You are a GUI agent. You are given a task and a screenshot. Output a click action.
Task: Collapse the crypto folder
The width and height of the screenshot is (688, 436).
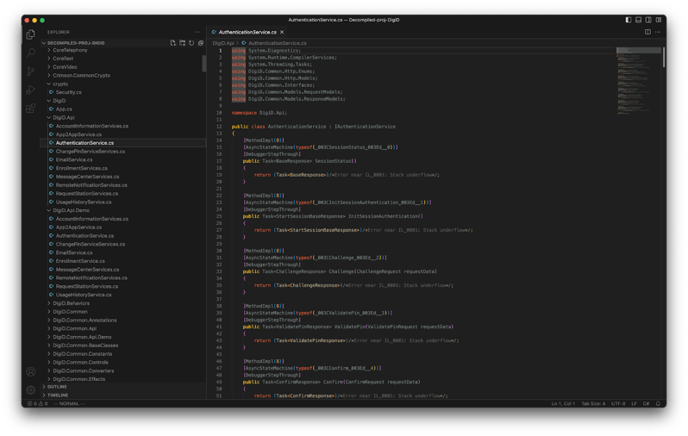point(60,84)
